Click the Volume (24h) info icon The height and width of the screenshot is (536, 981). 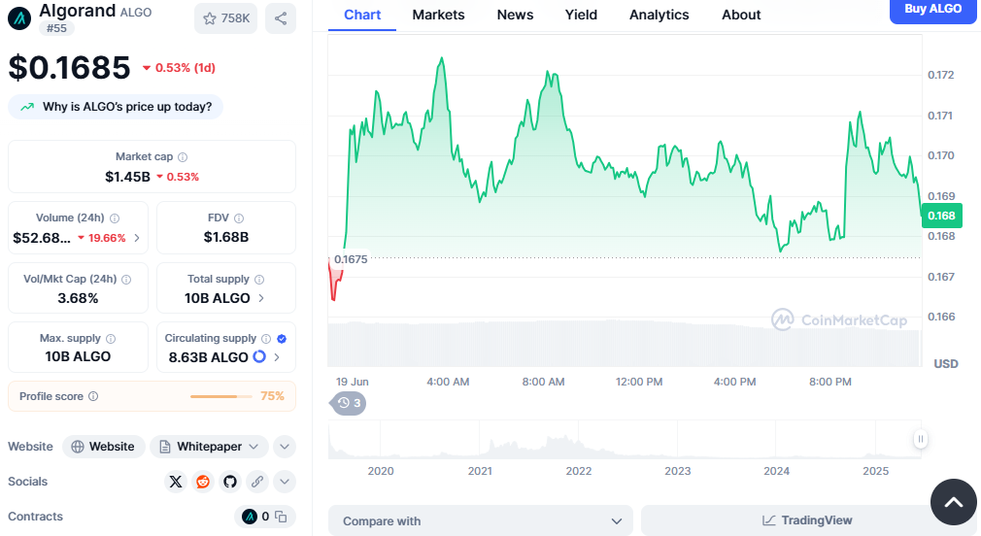(115, 218)
